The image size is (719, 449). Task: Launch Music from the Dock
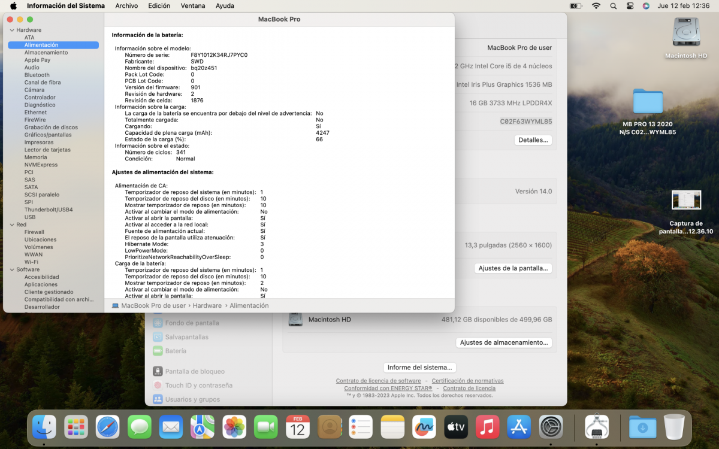(x=487, y=427)
